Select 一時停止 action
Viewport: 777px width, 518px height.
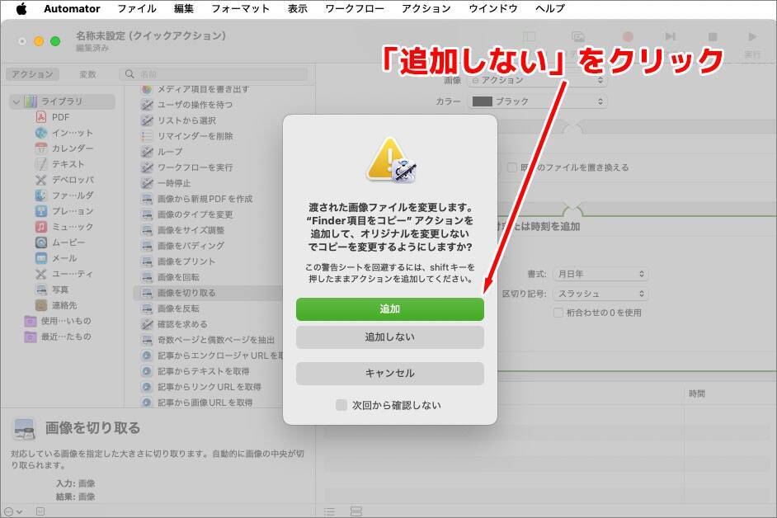174,183
